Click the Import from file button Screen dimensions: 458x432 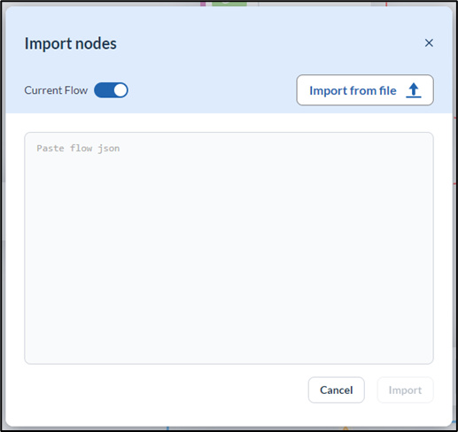click(365, 90)
